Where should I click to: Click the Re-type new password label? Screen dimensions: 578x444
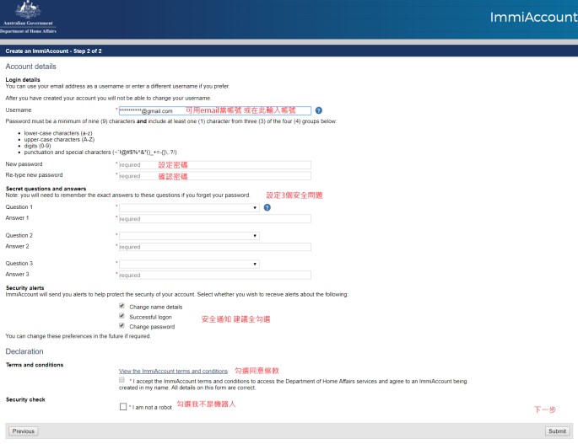34,175
